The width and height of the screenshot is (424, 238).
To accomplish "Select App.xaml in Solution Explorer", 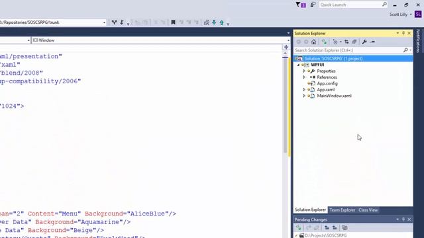I will coord(325,90).
